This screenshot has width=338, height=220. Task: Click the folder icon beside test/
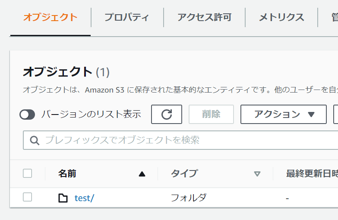point(63,198)
